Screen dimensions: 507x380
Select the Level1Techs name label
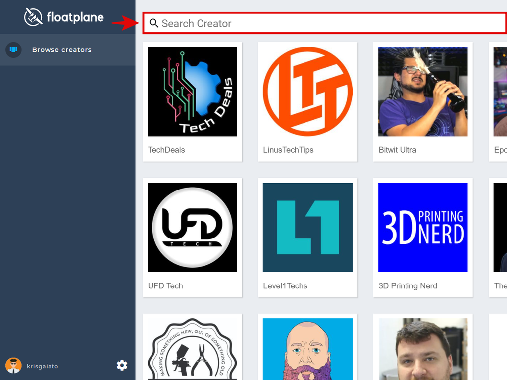285,285
